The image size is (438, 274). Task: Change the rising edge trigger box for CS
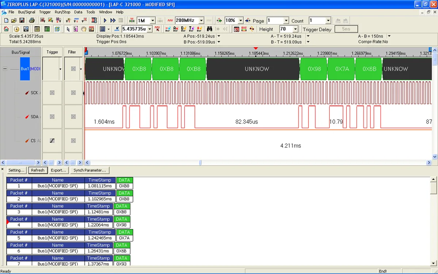click(52, 141)
